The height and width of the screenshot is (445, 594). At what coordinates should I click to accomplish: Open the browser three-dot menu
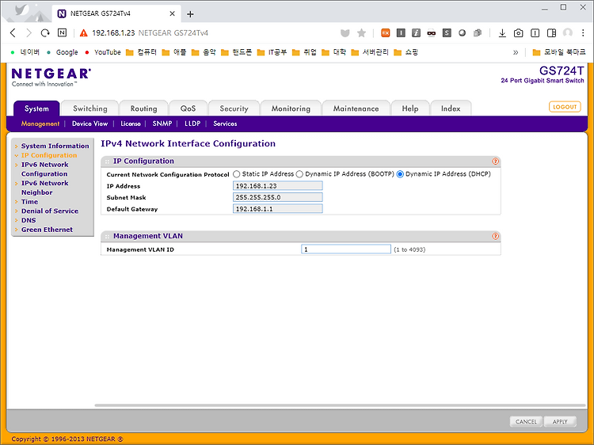583,33
